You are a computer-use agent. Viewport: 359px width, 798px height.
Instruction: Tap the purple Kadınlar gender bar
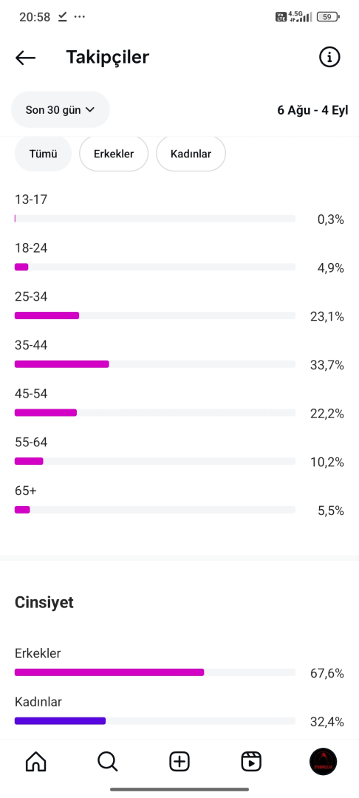(155, 720)
